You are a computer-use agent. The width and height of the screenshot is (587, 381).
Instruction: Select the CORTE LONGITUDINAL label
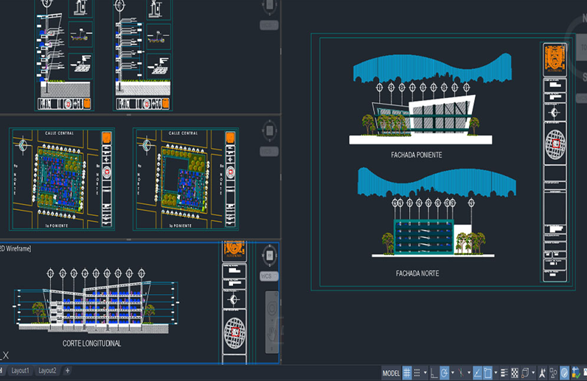coord(91,343)
